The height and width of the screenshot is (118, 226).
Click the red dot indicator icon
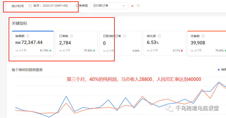click(132, 6)
